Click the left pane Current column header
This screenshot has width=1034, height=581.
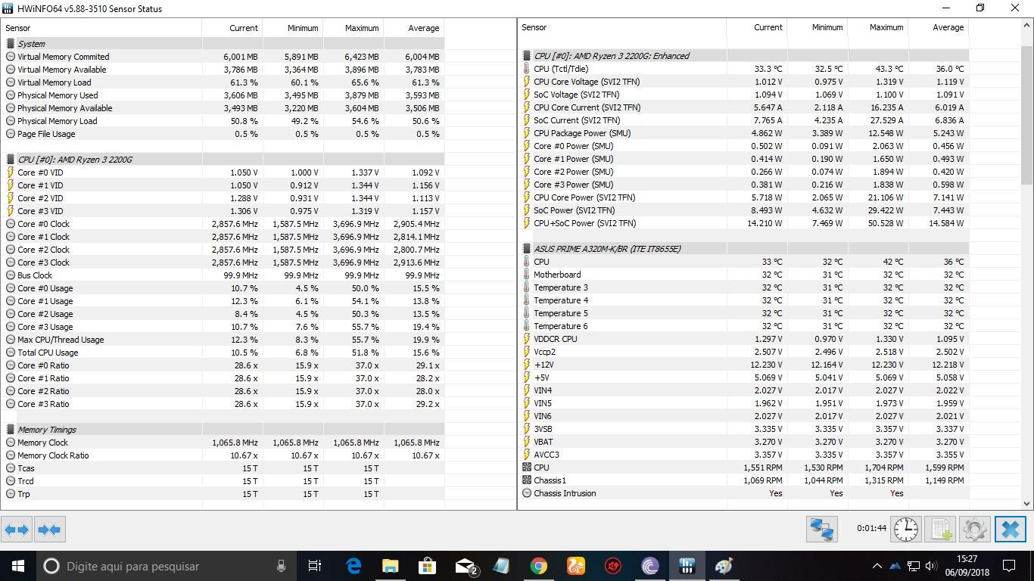[232, 28]
